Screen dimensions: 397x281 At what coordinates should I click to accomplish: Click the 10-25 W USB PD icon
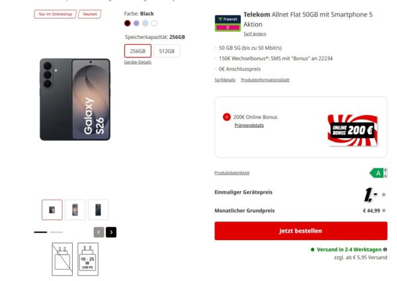click(x=88, y=259)
